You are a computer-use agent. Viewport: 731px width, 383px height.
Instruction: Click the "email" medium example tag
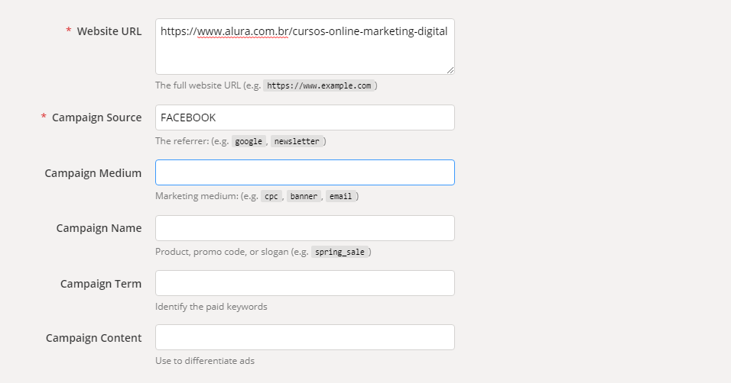click(340, 196)
